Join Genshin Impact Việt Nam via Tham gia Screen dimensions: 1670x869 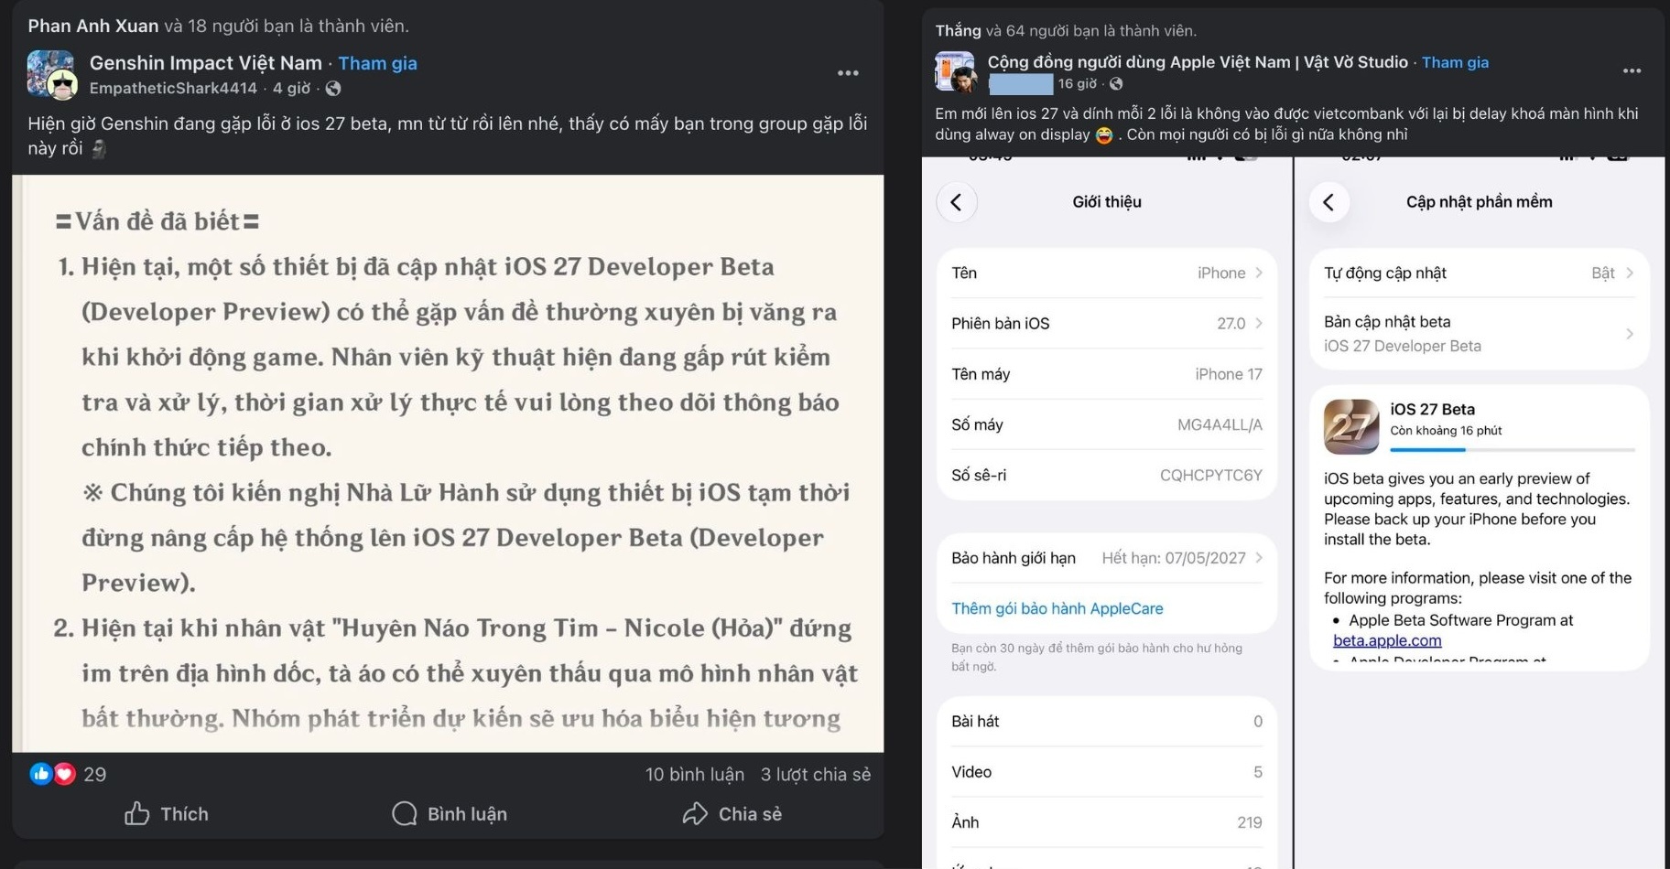tap(377, 63)
